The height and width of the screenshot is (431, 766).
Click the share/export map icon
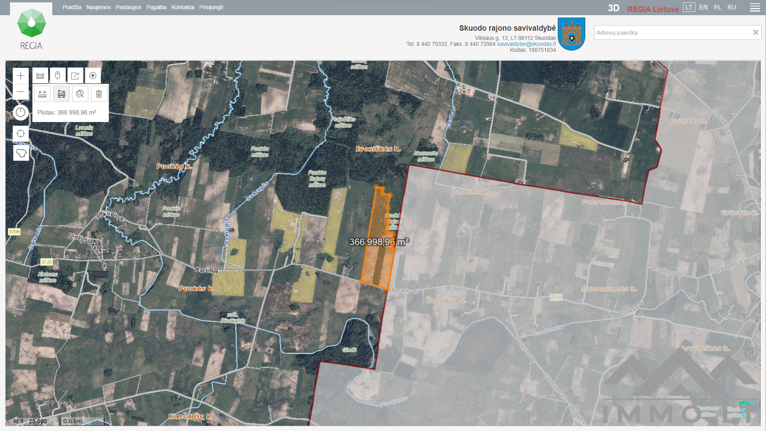(75, 75)
